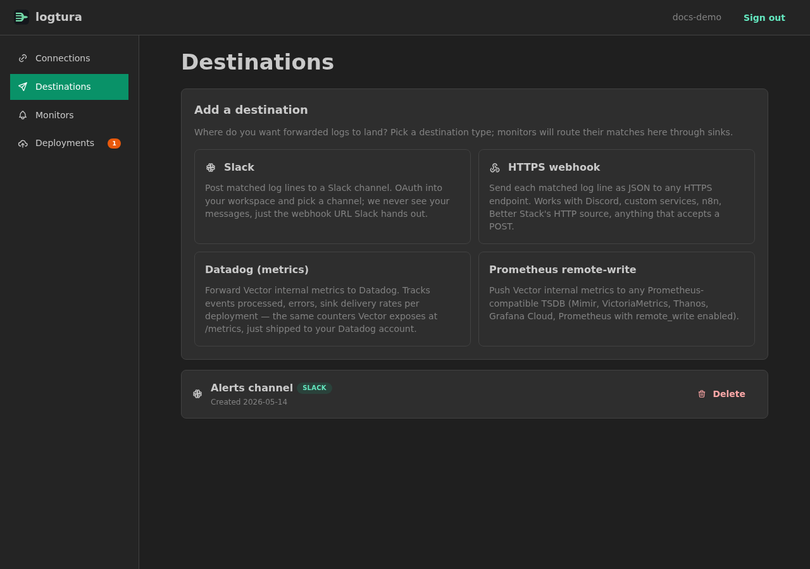Choose the HTTPS webhook destination card
The image size is (810, 569).
(616, 197)
